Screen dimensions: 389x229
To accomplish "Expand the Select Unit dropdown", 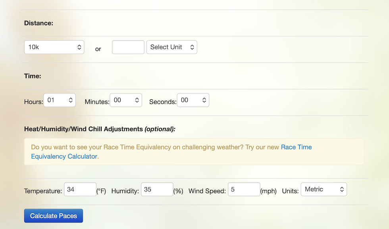I will pyautogui.click(x=171, y=47).
